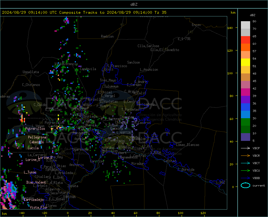Screen dimensions: 268x217
Task: Click the Clla.El_Cavadito label
Action: coord(165,50)
